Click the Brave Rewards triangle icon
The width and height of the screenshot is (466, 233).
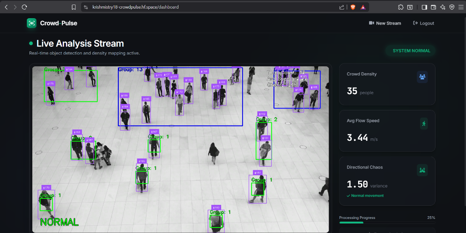363,7
